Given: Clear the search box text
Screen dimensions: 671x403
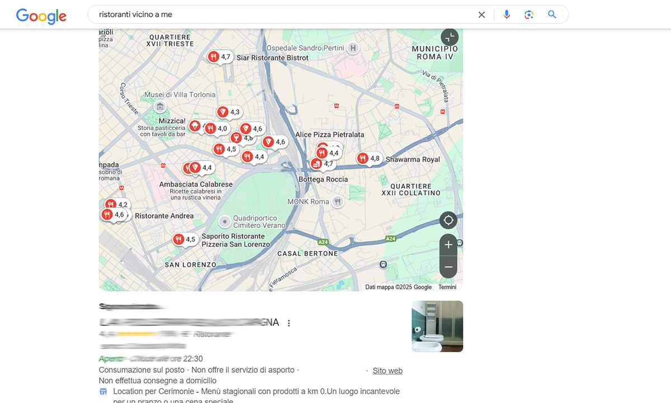Looking at the screenshot, I should [x=481, y=15].
